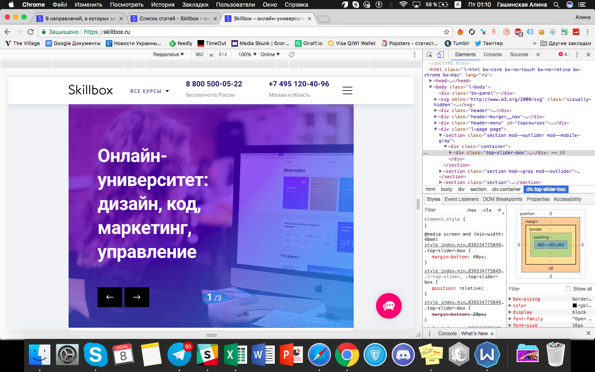Expand the header-burger__nav node
This screenshot has width=595, height=372.
[436, 117]
